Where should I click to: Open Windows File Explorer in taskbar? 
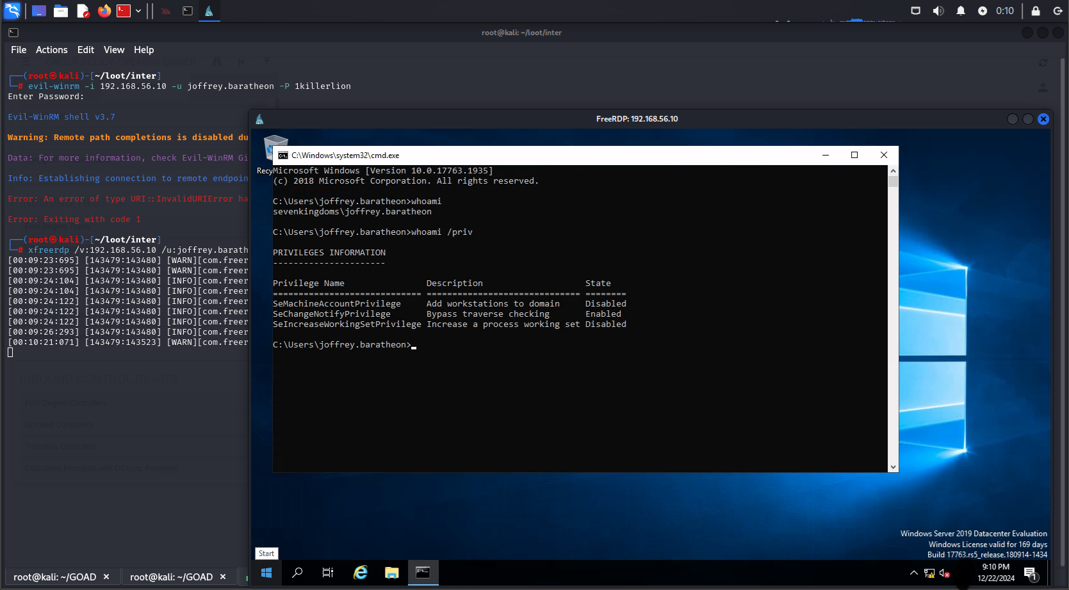392,573
